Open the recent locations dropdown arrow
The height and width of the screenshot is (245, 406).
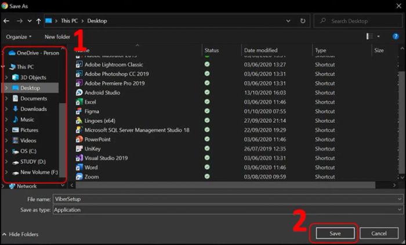30,21
